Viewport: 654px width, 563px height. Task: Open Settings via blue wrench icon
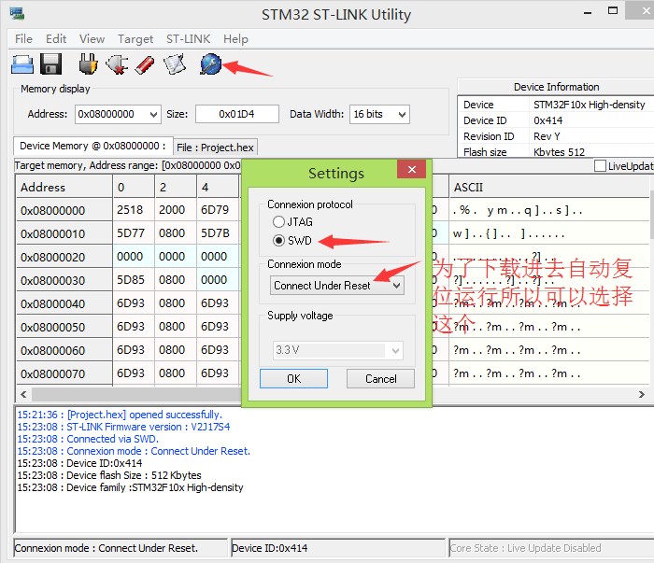tap(211, 64)
